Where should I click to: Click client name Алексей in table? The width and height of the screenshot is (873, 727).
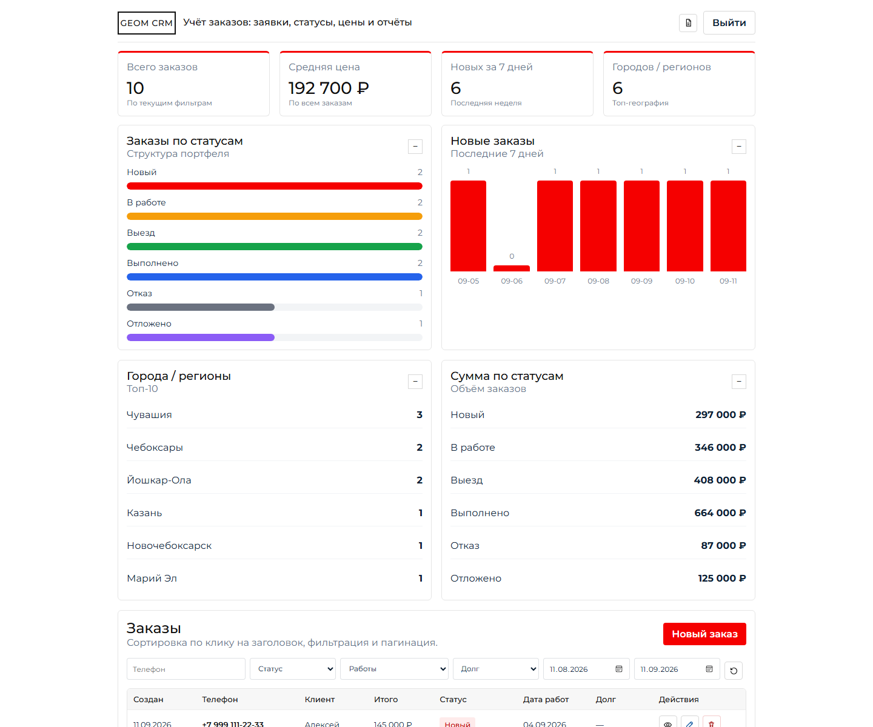(322, 724)
